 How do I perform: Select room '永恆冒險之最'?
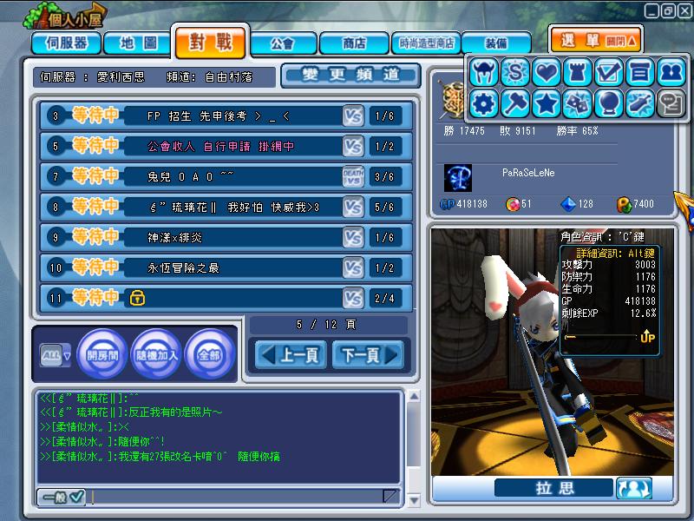tap(226, 268)
